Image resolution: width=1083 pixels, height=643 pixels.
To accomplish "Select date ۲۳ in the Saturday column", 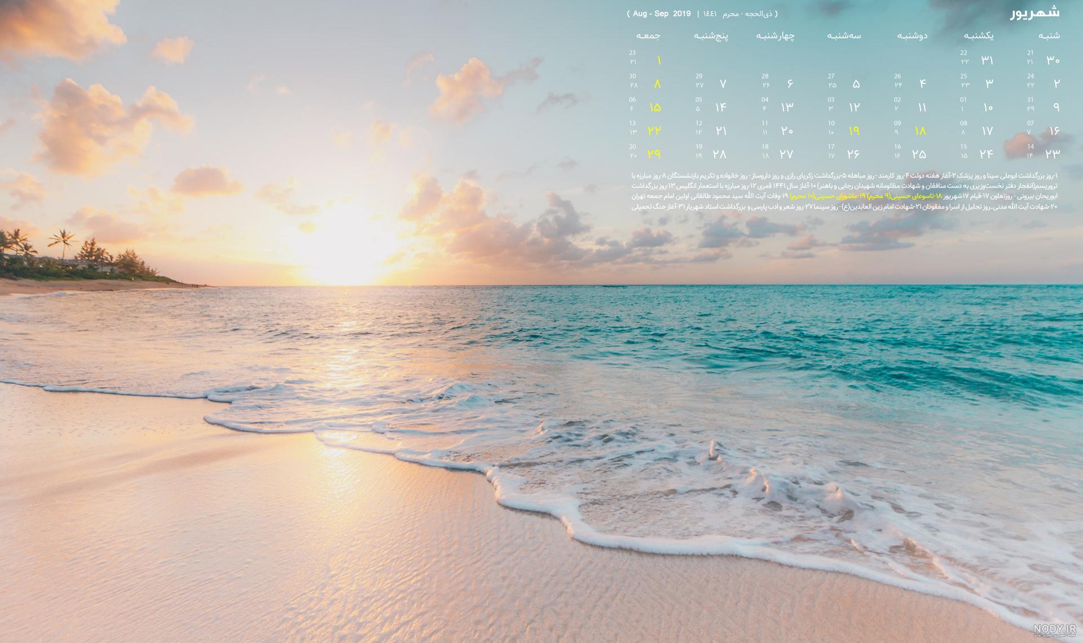I will tap(1053, 154).
